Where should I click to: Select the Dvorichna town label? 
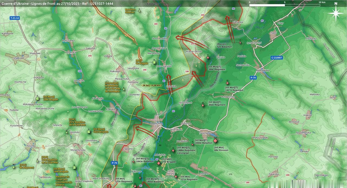156,123
